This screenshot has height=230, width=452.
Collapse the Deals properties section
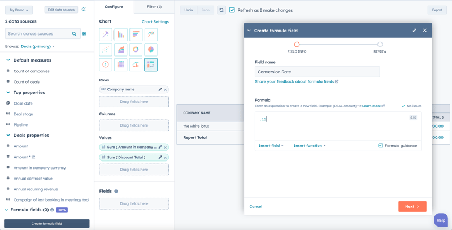8,136
